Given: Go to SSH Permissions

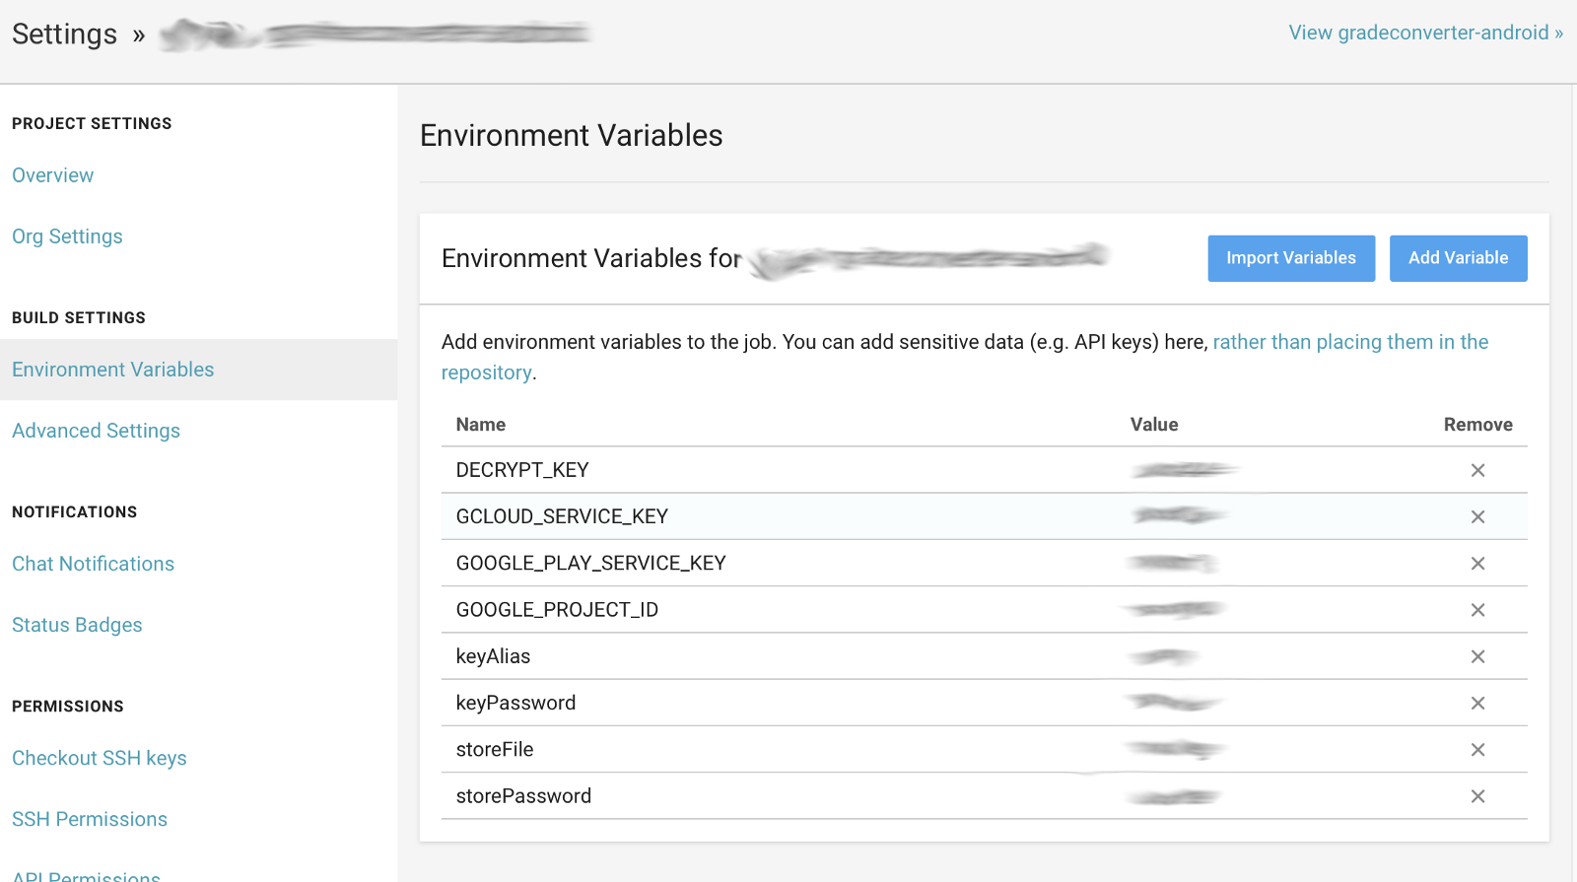Looking at the screenshot, I should [90, 819].
